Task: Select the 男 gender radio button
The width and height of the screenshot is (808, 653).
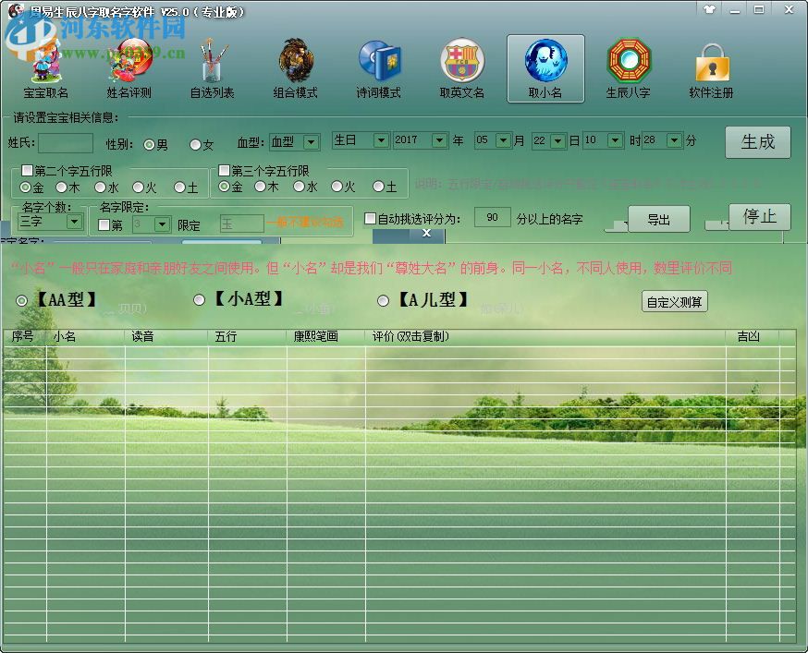Action: (149, 144)
